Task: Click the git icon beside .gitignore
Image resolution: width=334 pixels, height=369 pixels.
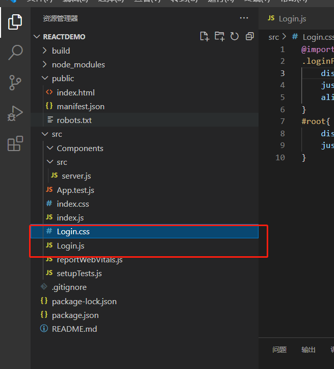Action: coord(44,286)
